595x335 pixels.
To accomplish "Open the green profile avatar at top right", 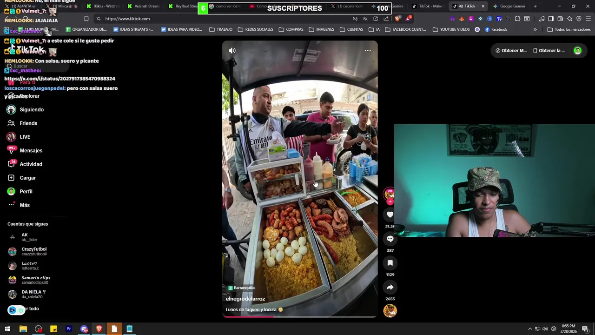I will tap(577, 51).
